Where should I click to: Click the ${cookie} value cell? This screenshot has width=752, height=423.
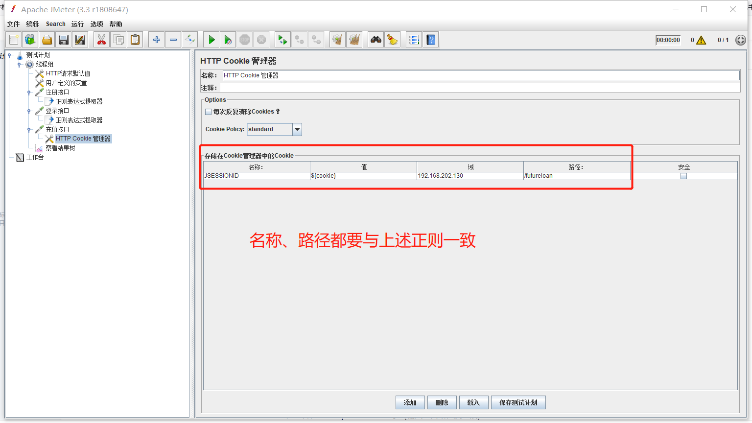363,176
